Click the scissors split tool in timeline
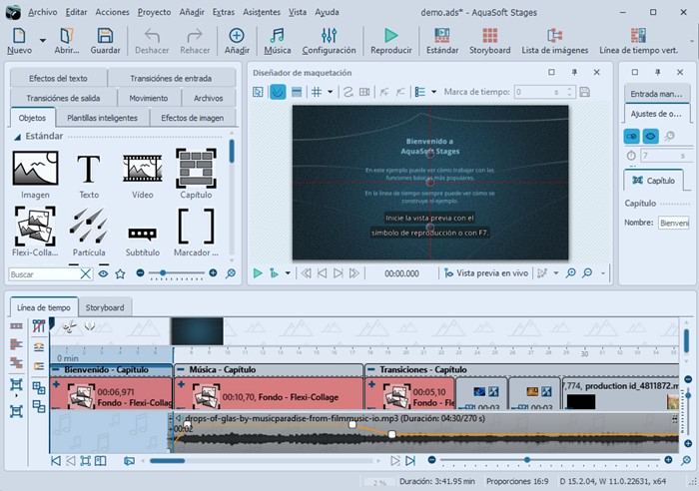The height and width of the screenshot is (491, 699). click(69, 327)
